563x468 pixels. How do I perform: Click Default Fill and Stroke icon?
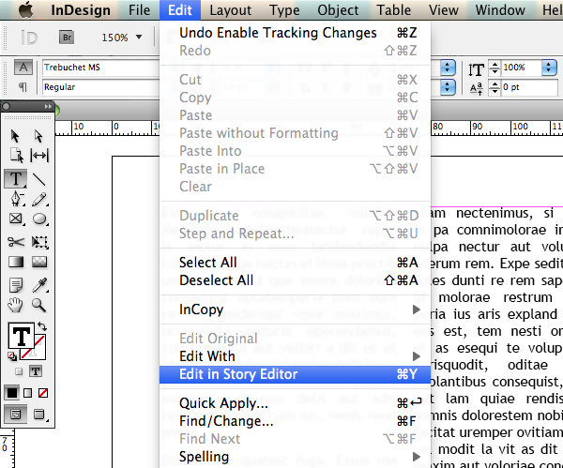click(12, 356)
